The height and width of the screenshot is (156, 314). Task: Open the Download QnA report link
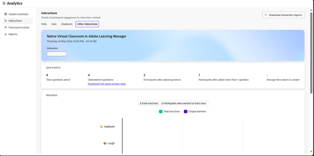[x=107, y=84]
